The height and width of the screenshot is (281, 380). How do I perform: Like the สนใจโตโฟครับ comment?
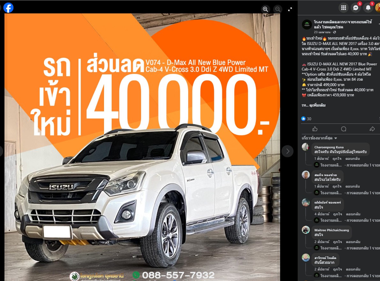(x=337, y=186)
